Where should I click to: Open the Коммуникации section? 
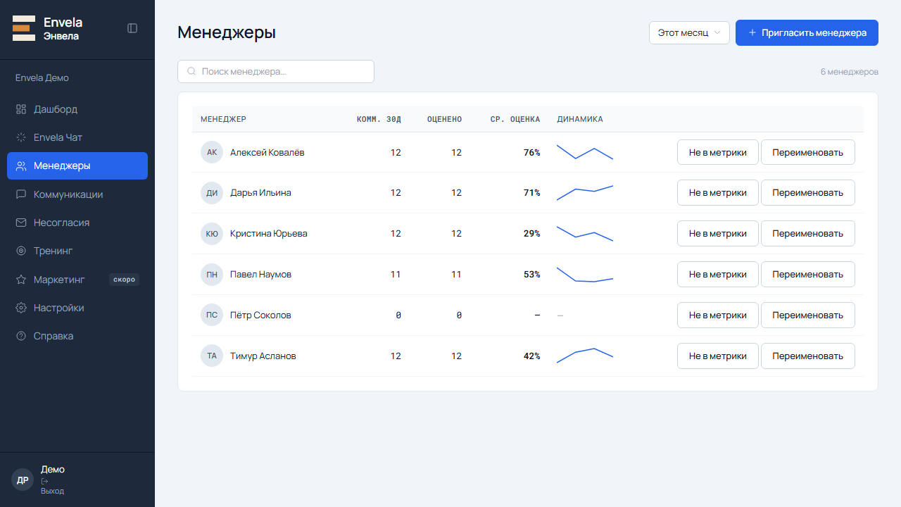pyautogui.click(x=77, y=194)
